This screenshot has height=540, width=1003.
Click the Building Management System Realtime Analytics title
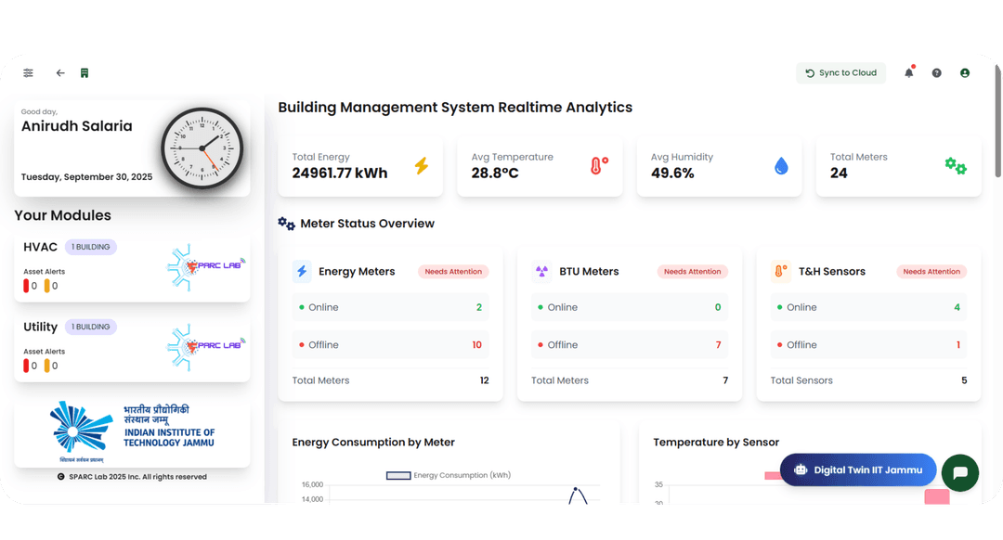[455, 108]
